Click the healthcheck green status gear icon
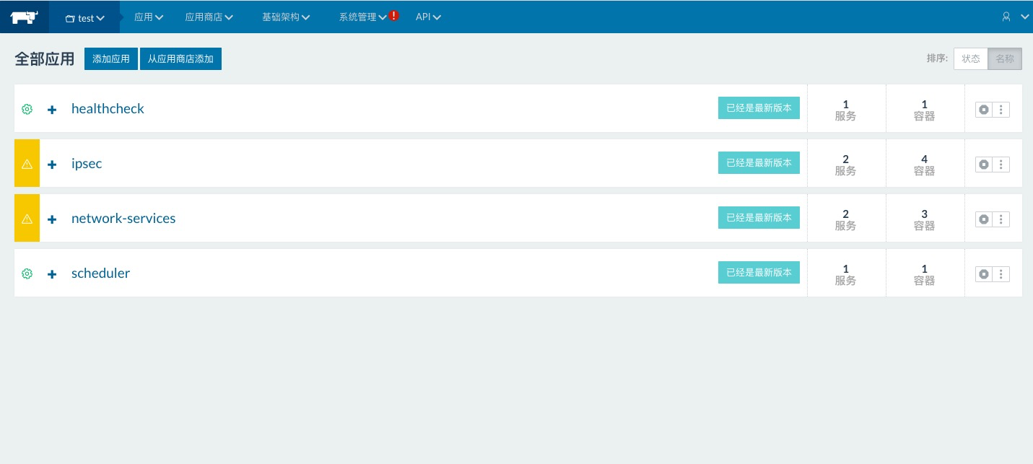The image size is (1033, 464). coord(27,110)
